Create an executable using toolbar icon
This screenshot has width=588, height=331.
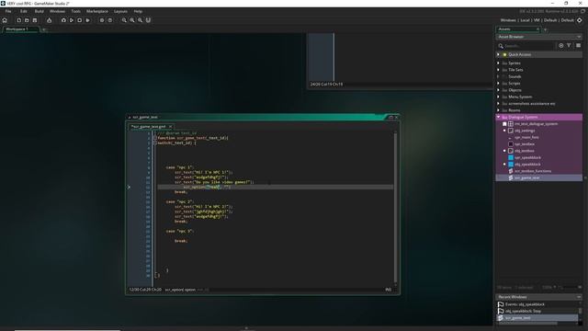[x=49, y=20]
